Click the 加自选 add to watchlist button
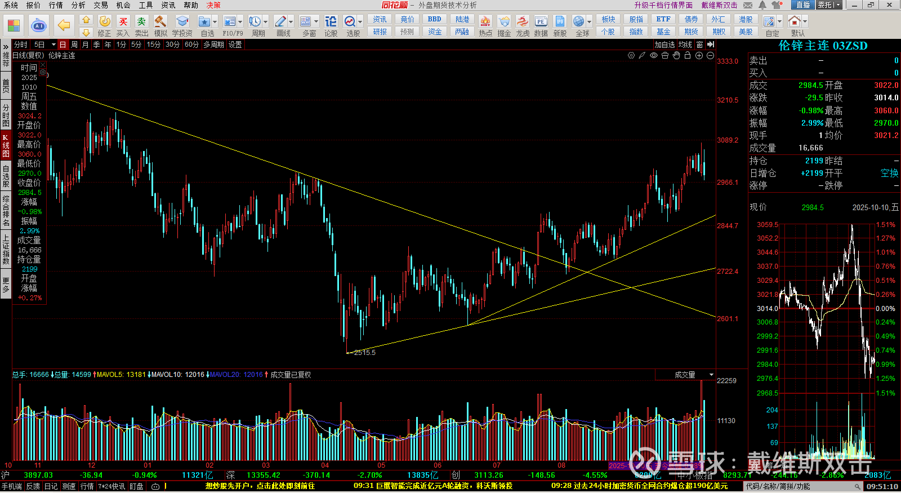Screen dimensions: 901x493 click(664, 45)
